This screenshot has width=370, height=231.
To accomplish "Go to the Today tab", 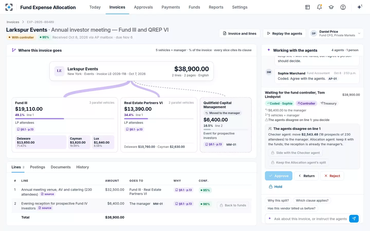I will coord(95,7).
